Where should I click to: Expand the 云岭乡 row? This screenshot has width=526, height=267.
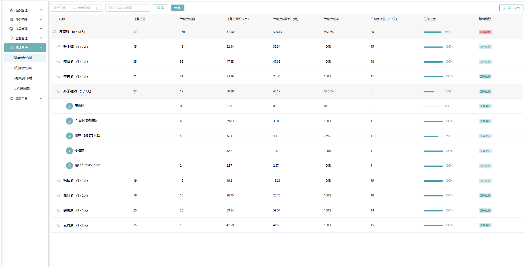tap(59, 225)
